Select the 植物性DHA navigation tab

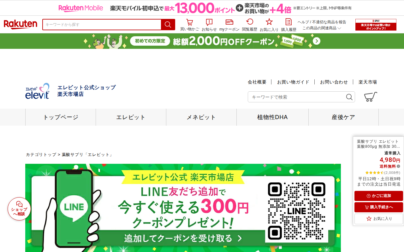pos(272,117)
